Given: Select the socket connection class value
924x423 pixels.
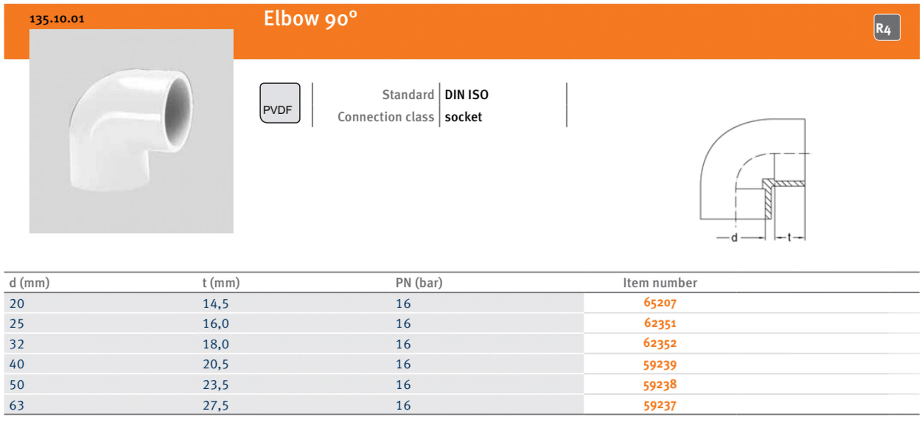Looking at the screenshot, I should (x=463, y=117).
